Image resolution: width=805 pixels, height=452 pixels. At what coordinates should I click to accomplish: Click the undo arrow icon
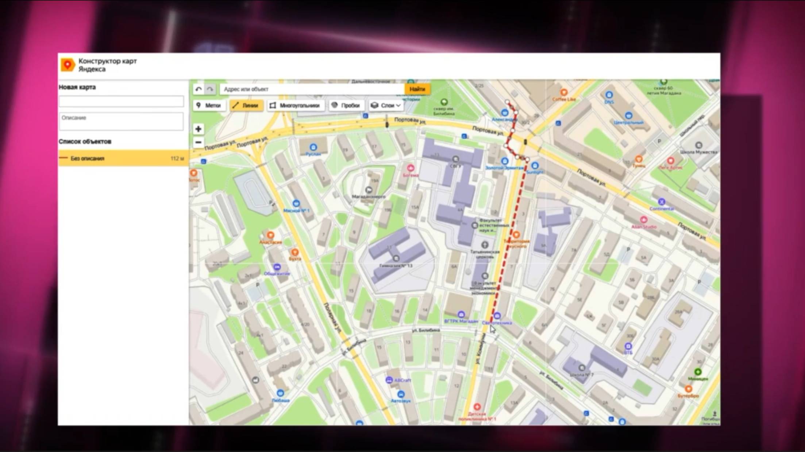click(199, 89)
